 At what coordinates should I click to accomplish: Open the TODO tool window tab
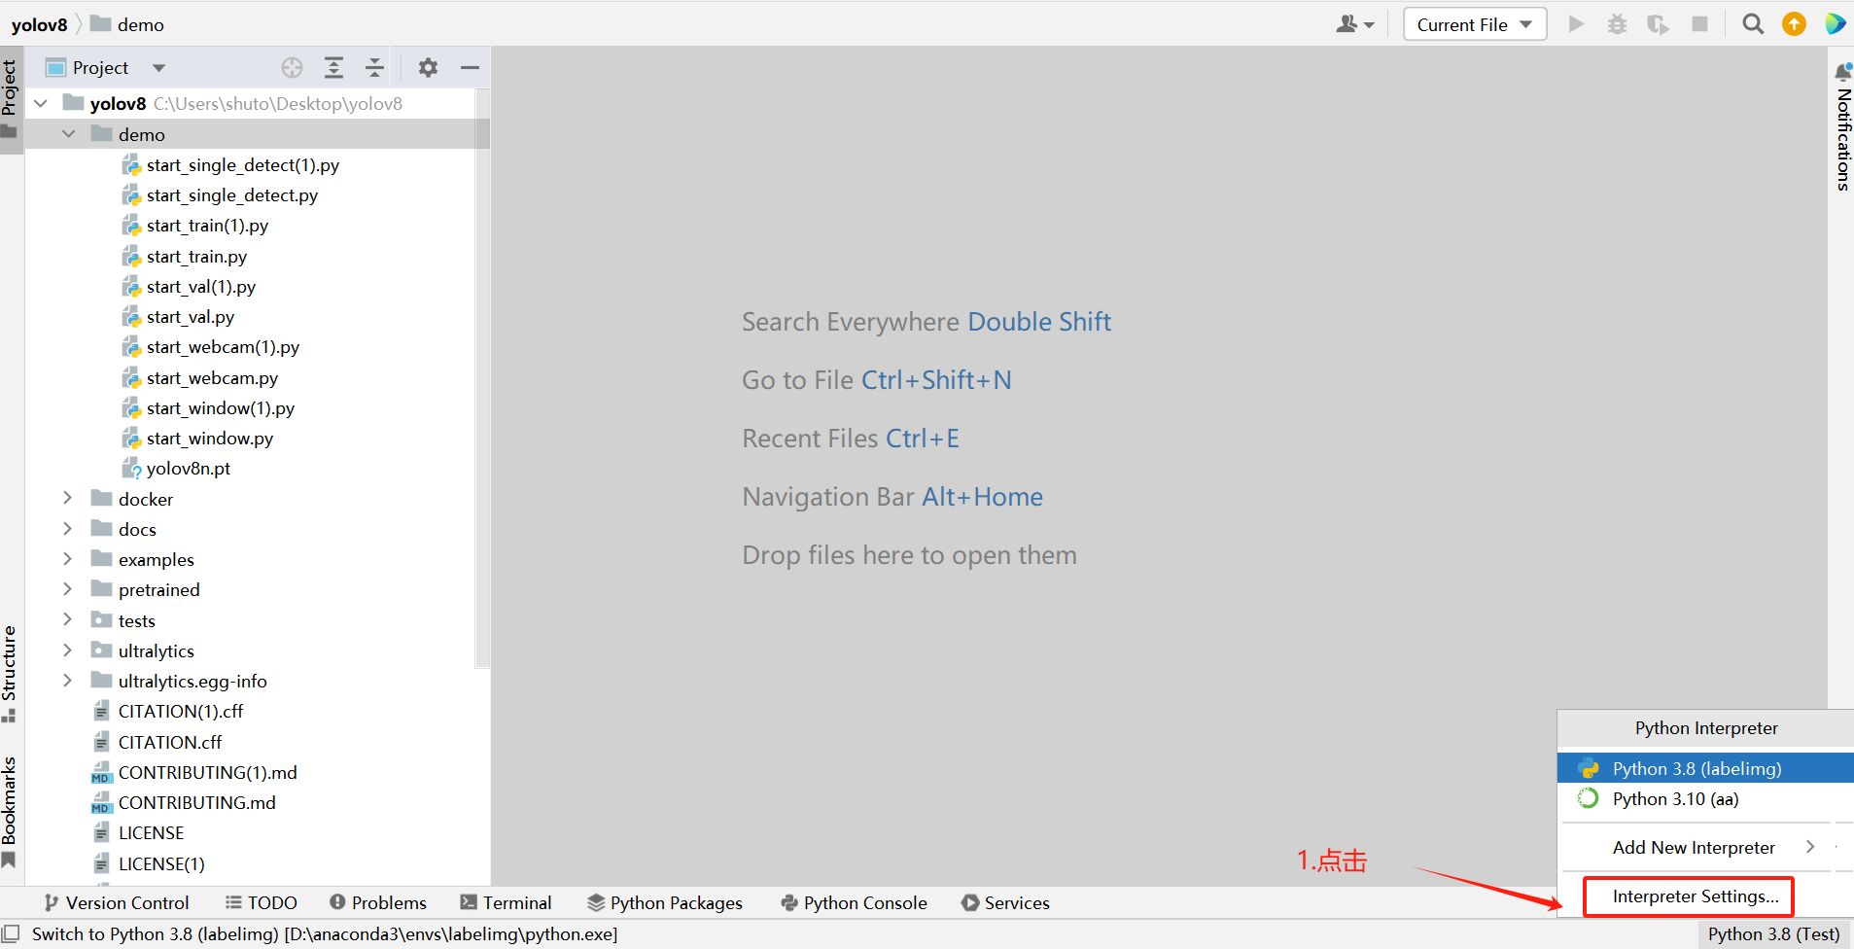coord(262,903)
